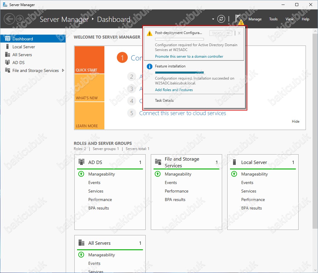Open the TASKS dropdown in notification
Image resolution: width=318 pixels, height=273 pixels.
[221, 33]
